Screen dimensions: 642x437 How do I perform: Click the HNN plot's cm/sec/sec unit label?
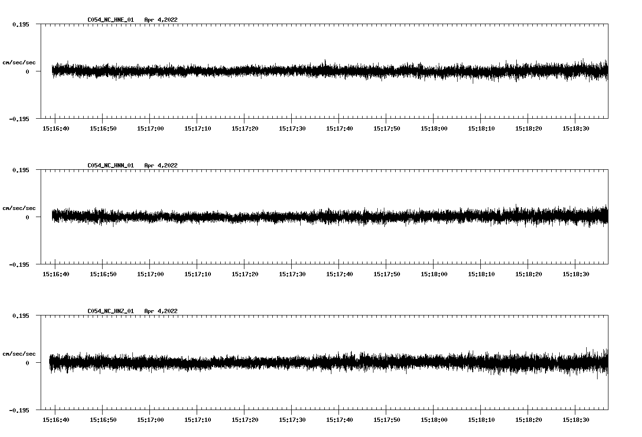[19, 208]
